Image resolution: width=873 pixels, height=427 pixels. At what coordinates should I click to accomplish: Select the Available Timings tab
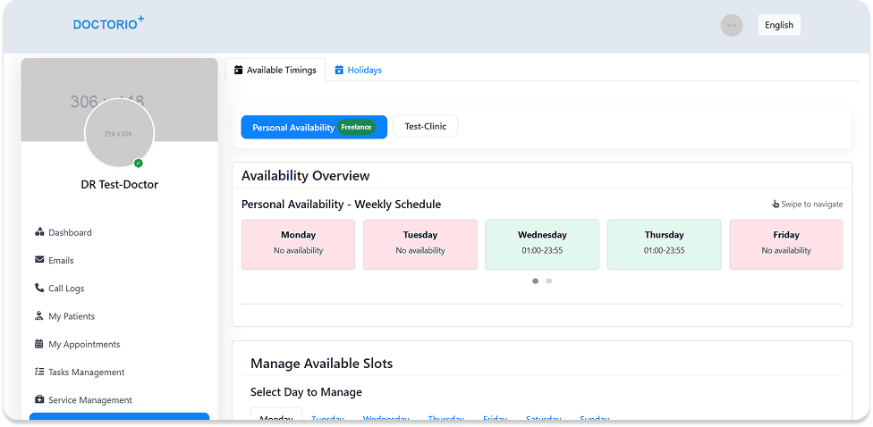pyautogui.click(x=275, y=70)
